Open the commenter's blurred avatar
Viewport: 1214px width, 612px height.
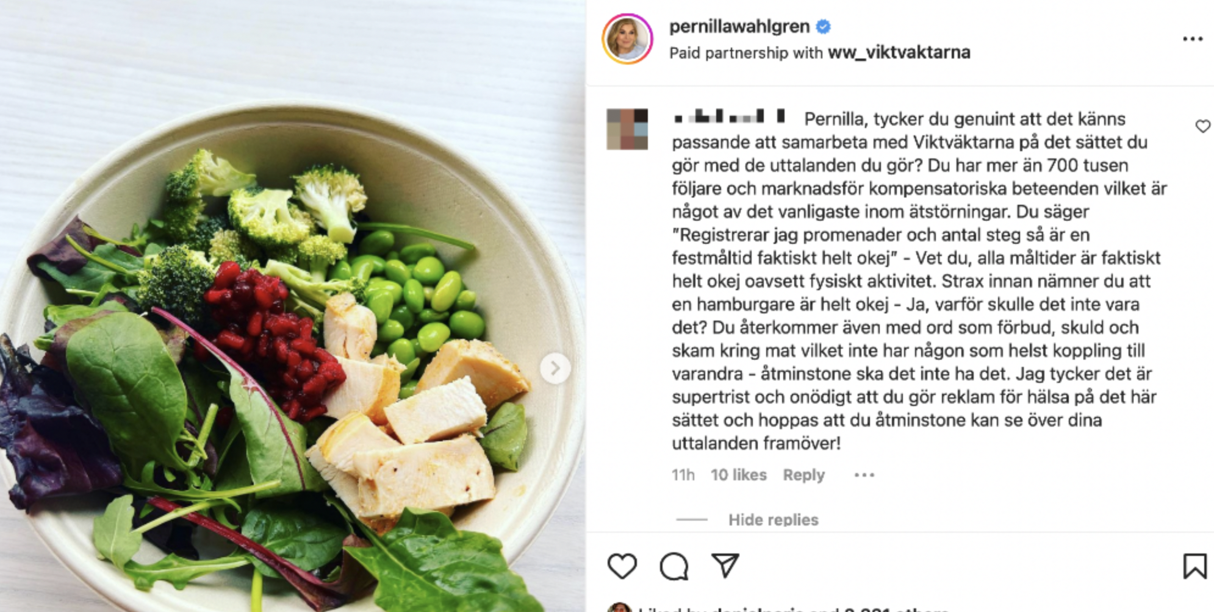[x=627, y=129]
